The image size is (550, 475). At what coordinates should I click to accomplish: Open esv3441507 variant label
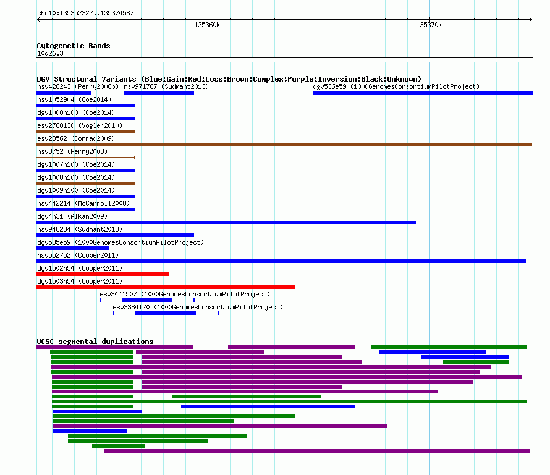pos(185,294)
